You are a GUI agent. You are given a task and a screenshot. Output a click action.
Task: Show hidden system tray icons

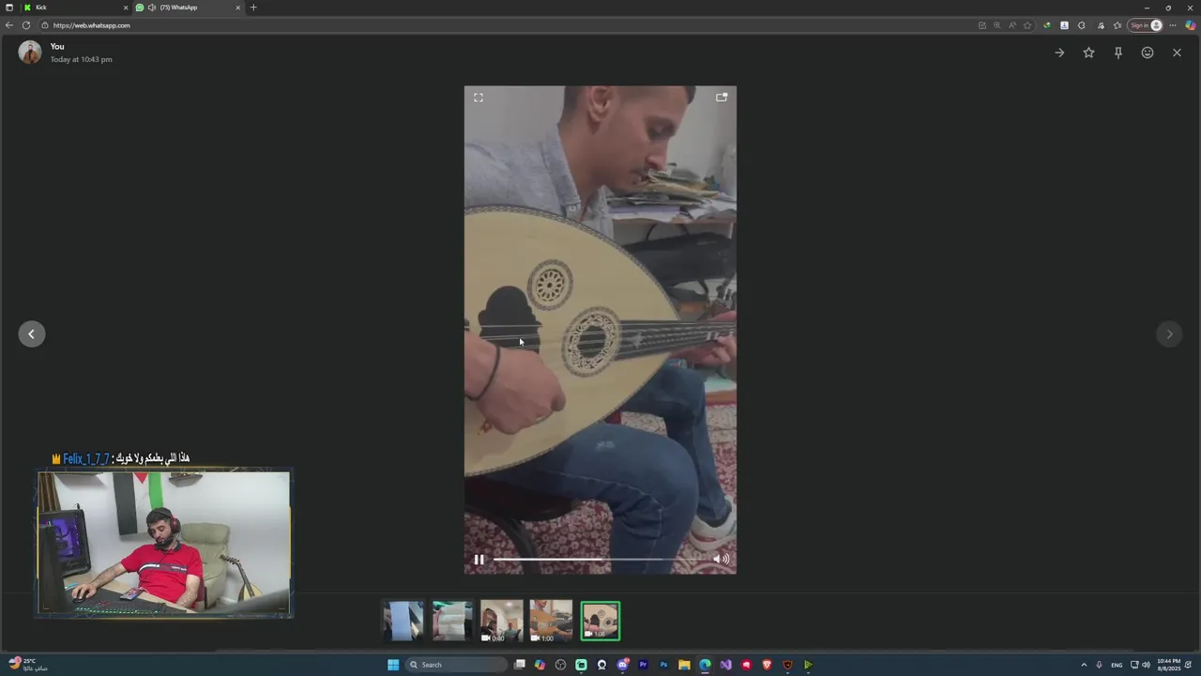coord(1084,665)
